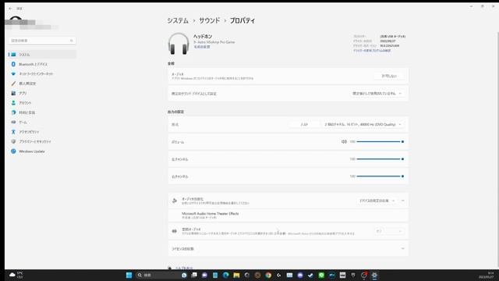
Task: Click the 名前の変更 rename link
Action: point(202,47)
